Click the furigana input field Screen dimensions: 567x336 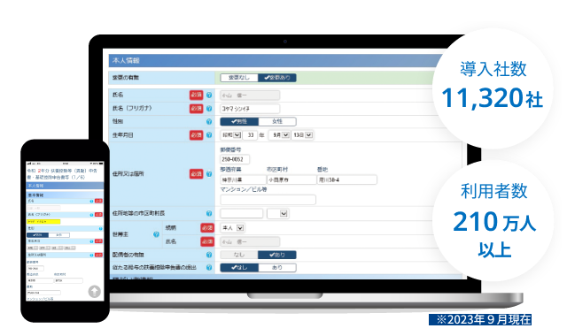(x=250, y=108)
